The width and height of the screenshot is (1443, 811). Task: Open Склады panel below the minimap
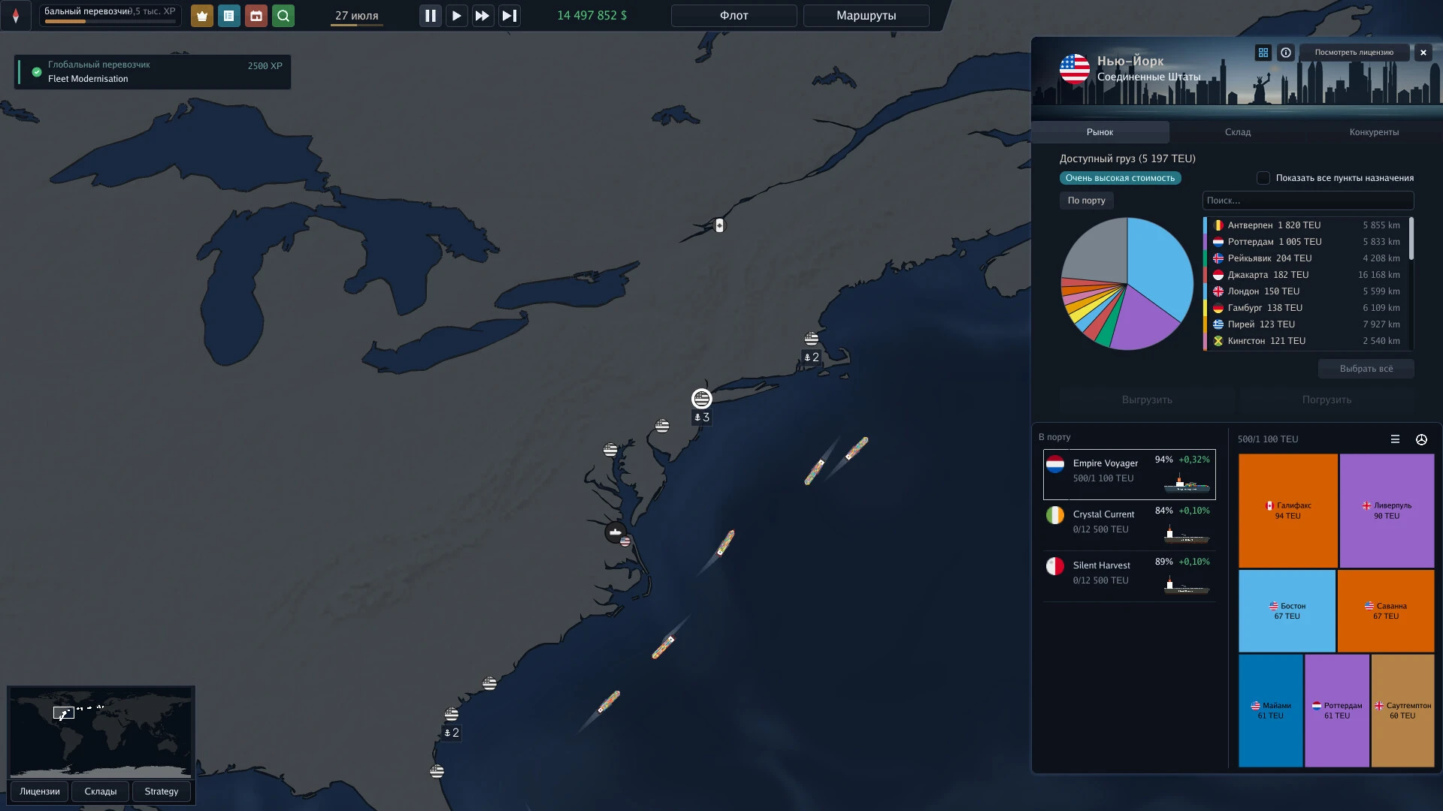(101, 791)
